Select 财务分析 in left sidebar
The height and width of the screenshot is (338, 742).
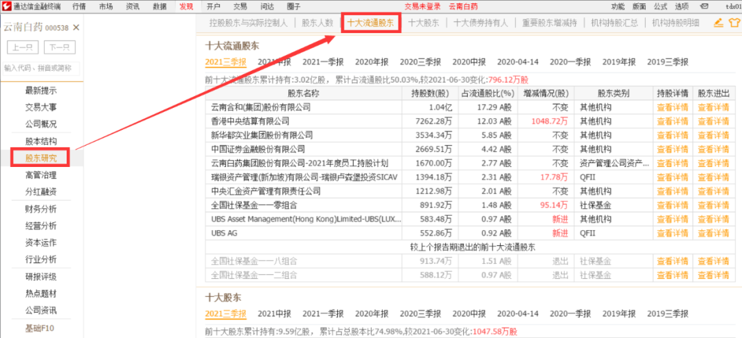pyautogui.click(x=41, y=209)
